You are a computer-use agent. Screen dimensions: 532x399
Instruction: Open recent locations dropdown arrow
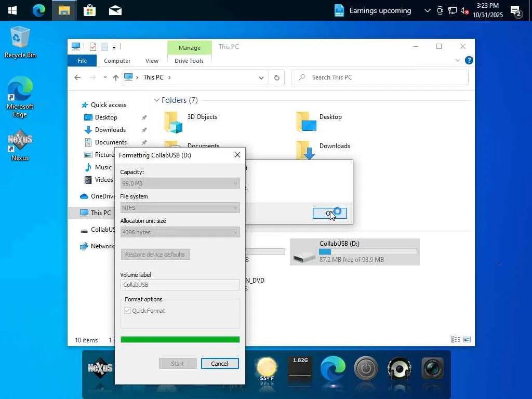pyautogui.click(x=105, y=77)
